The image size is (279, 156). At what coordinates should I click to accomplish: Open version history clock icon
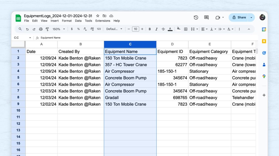(x=196, y=17)
